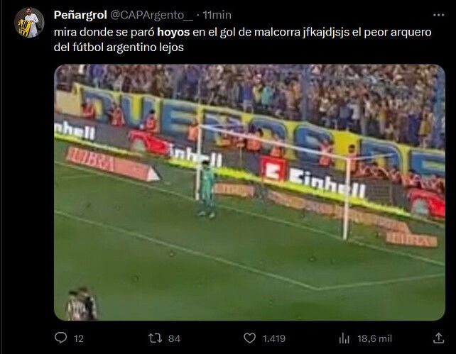The height and width of the screenshot is (354, 456).
Task: Click the 1.419 likes count
Action: [274, 338]
